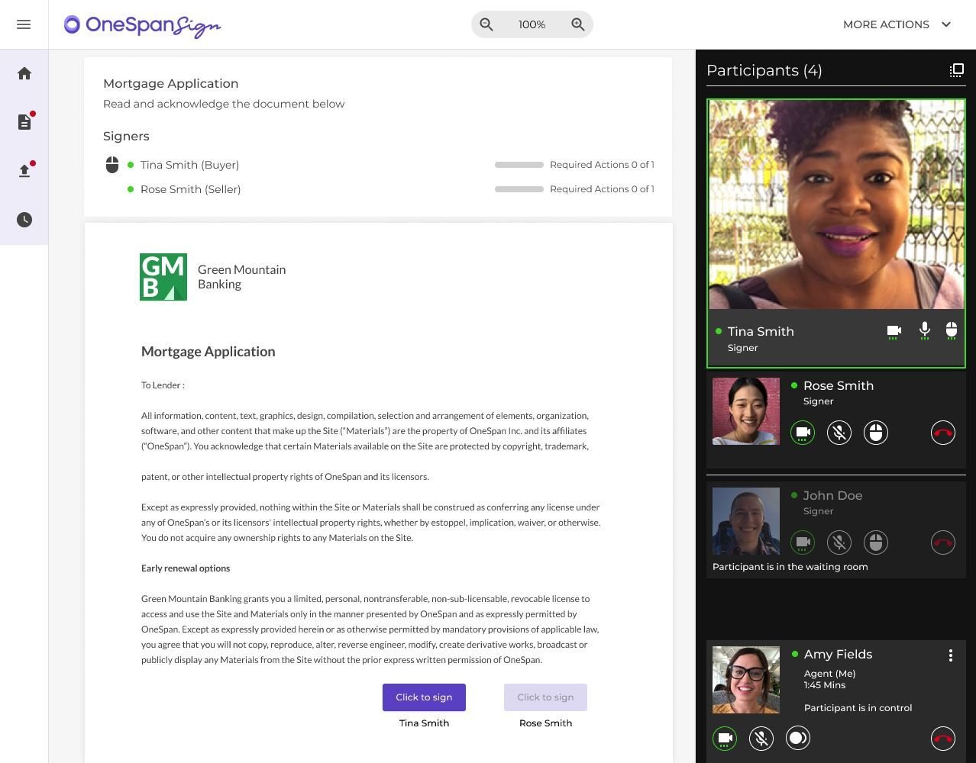Screen dimensions: 976x763
Task: Click 'Participant is in the waiting room' text
Action: [790, 567]
